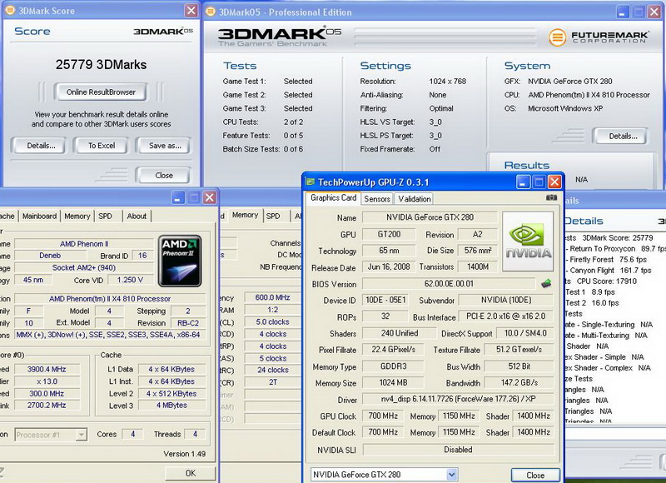Image resolution: width=666 pixels, height=483 pixels.
Task: Open SPD tab in the rear CPU-Z window
Action: pyautogui.click(x=273, y=217)
